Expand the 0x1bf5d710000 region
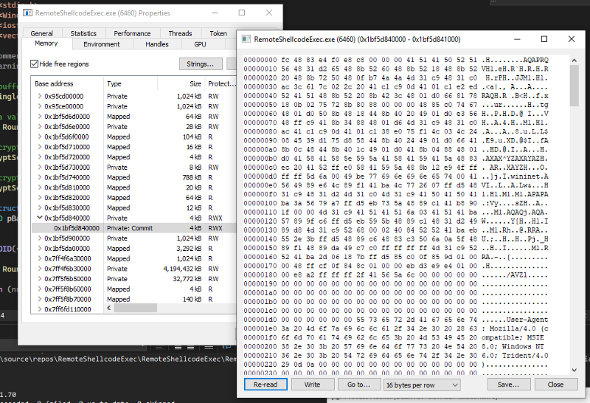 click(x=40, y=147)
